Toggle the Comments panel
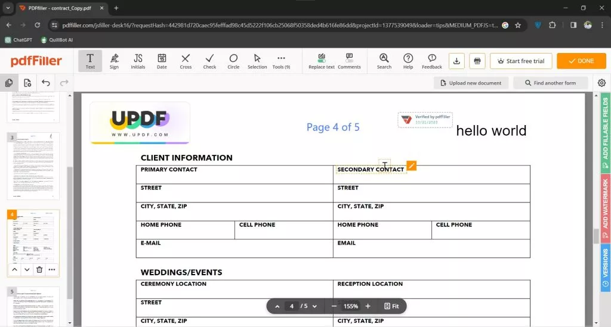 coord(349,61)
